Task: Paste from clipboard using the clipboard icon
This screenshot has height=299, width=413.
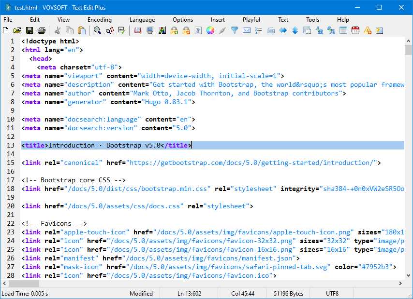Action: pyautogui.click(x=82, y=30)
